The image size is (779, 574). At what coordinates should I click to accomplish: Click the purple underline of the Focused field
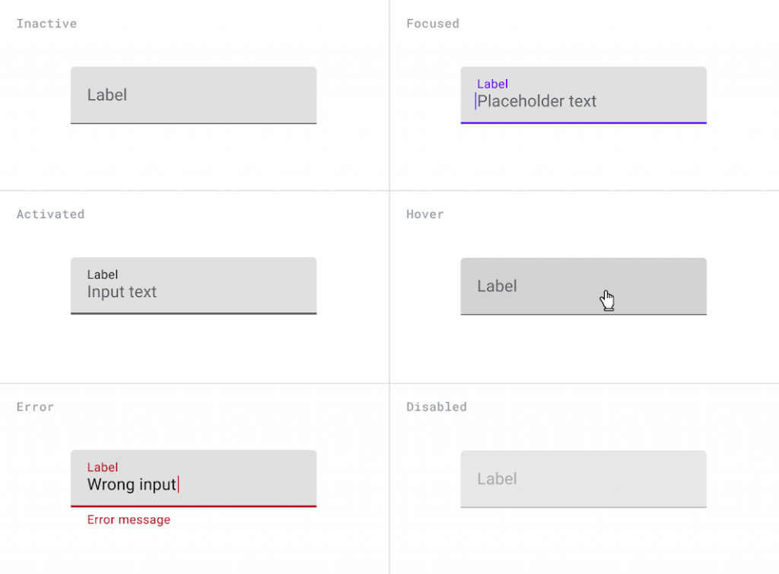[583, 122]
